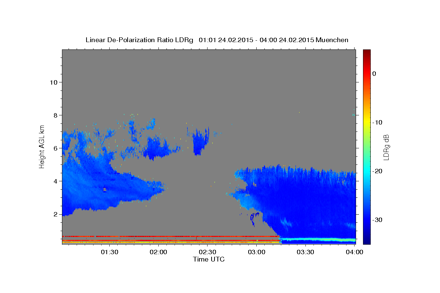Click the 'LDRg dB' colorbar title
The width and height of the screenshot is (440, 293).
pos(386,147)
